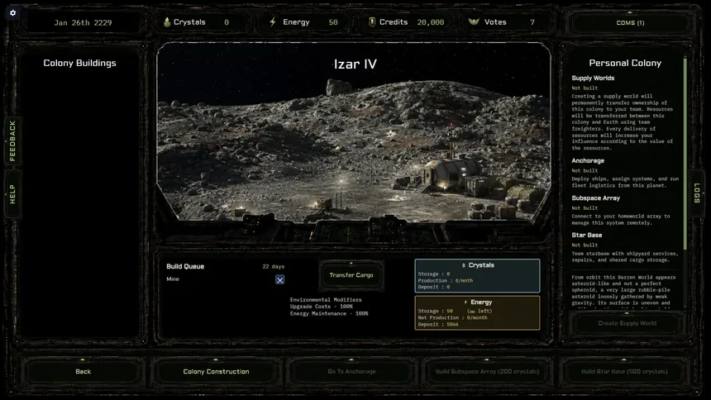
Task: Click the date Jan 26th 2229
Action: click(83, 22)
